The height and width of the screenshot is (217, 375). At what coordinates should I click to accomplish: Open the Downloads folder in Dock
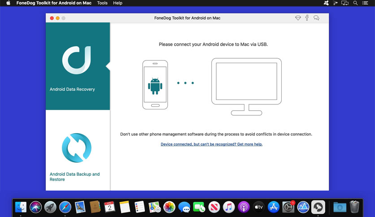340,207
